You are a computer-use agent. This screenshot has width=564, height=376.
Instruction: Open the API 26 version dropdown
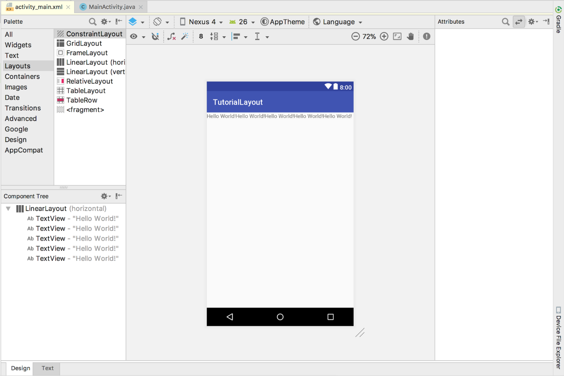241,22
